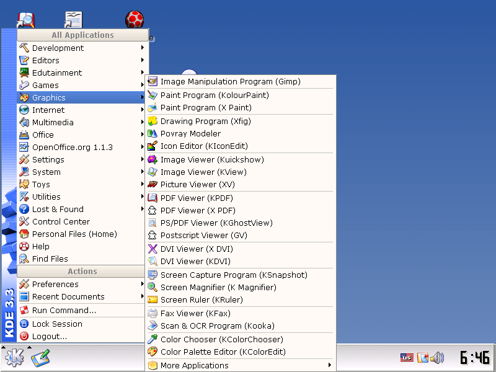Click the Xfig drawing program icon
This screenshot has width=496, height=372.
(x=153, y=121)
